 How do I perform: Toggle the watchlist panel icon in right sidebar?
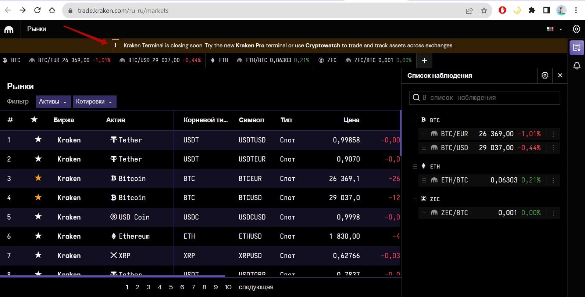(x=577, y=48)
